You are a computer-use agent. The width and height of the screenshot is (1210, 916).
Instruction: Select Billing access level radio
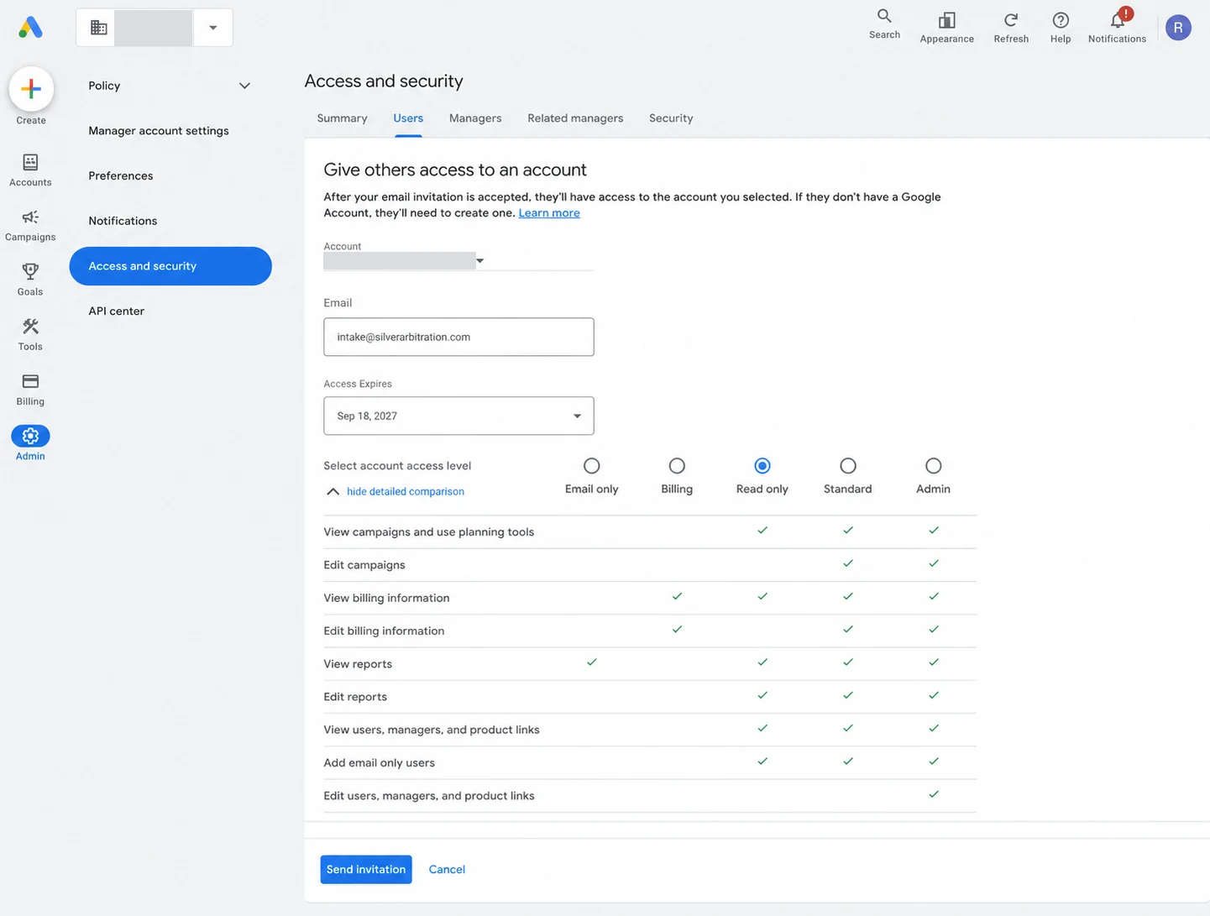677,466
